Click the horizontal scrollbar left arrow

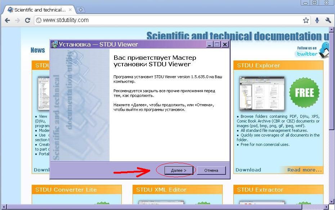(x=4, y=207)
